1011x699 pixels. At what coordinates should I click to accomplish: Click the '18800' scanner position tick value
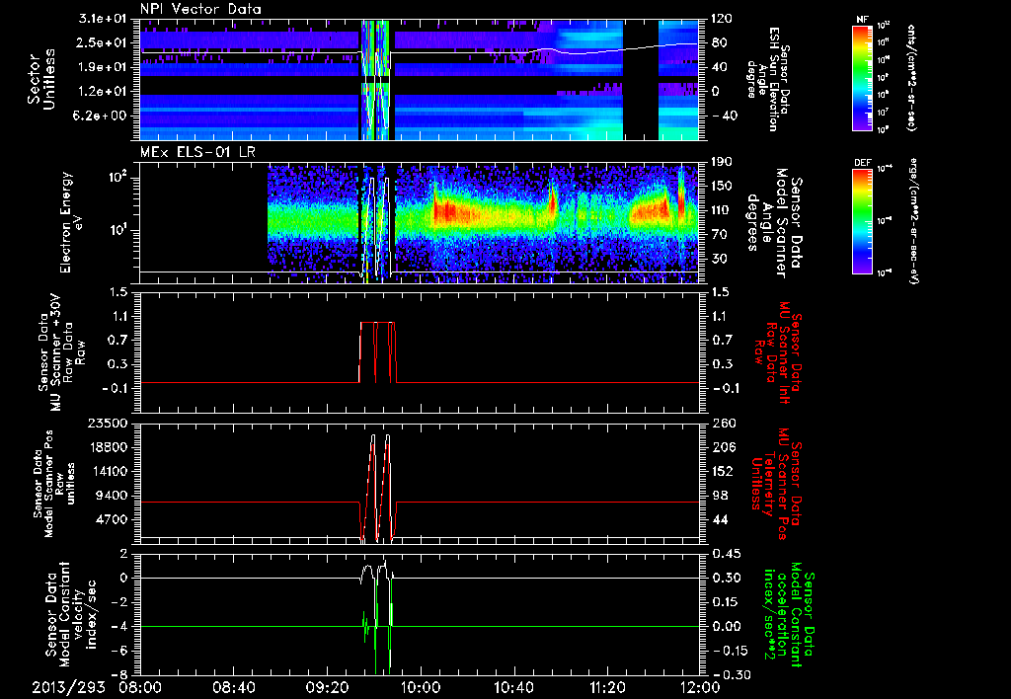(109, 447)
